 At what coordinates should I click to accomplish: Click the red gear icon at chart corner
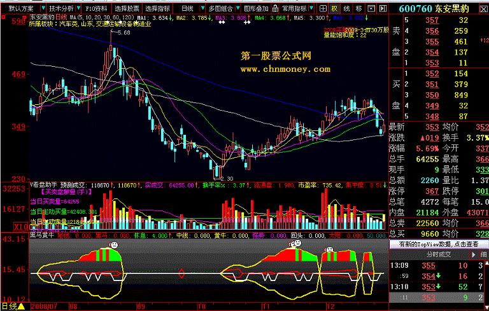3,17
